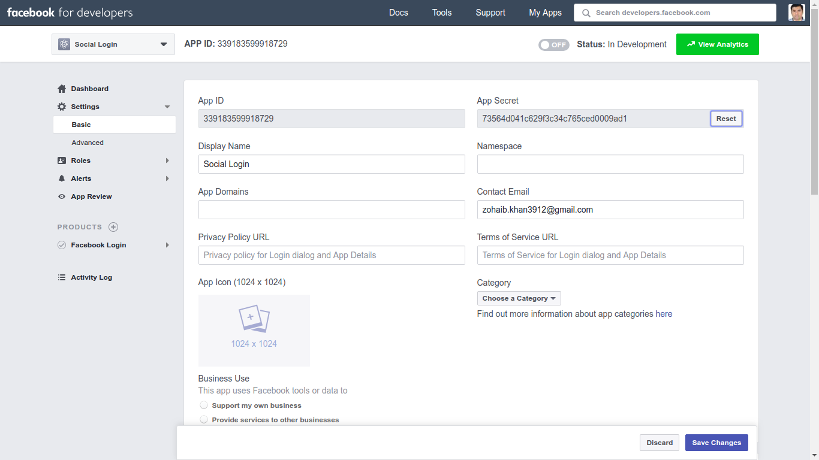Click the Save Changes button
The height and width of the screenshot is (460, 819).
[716, 443]
